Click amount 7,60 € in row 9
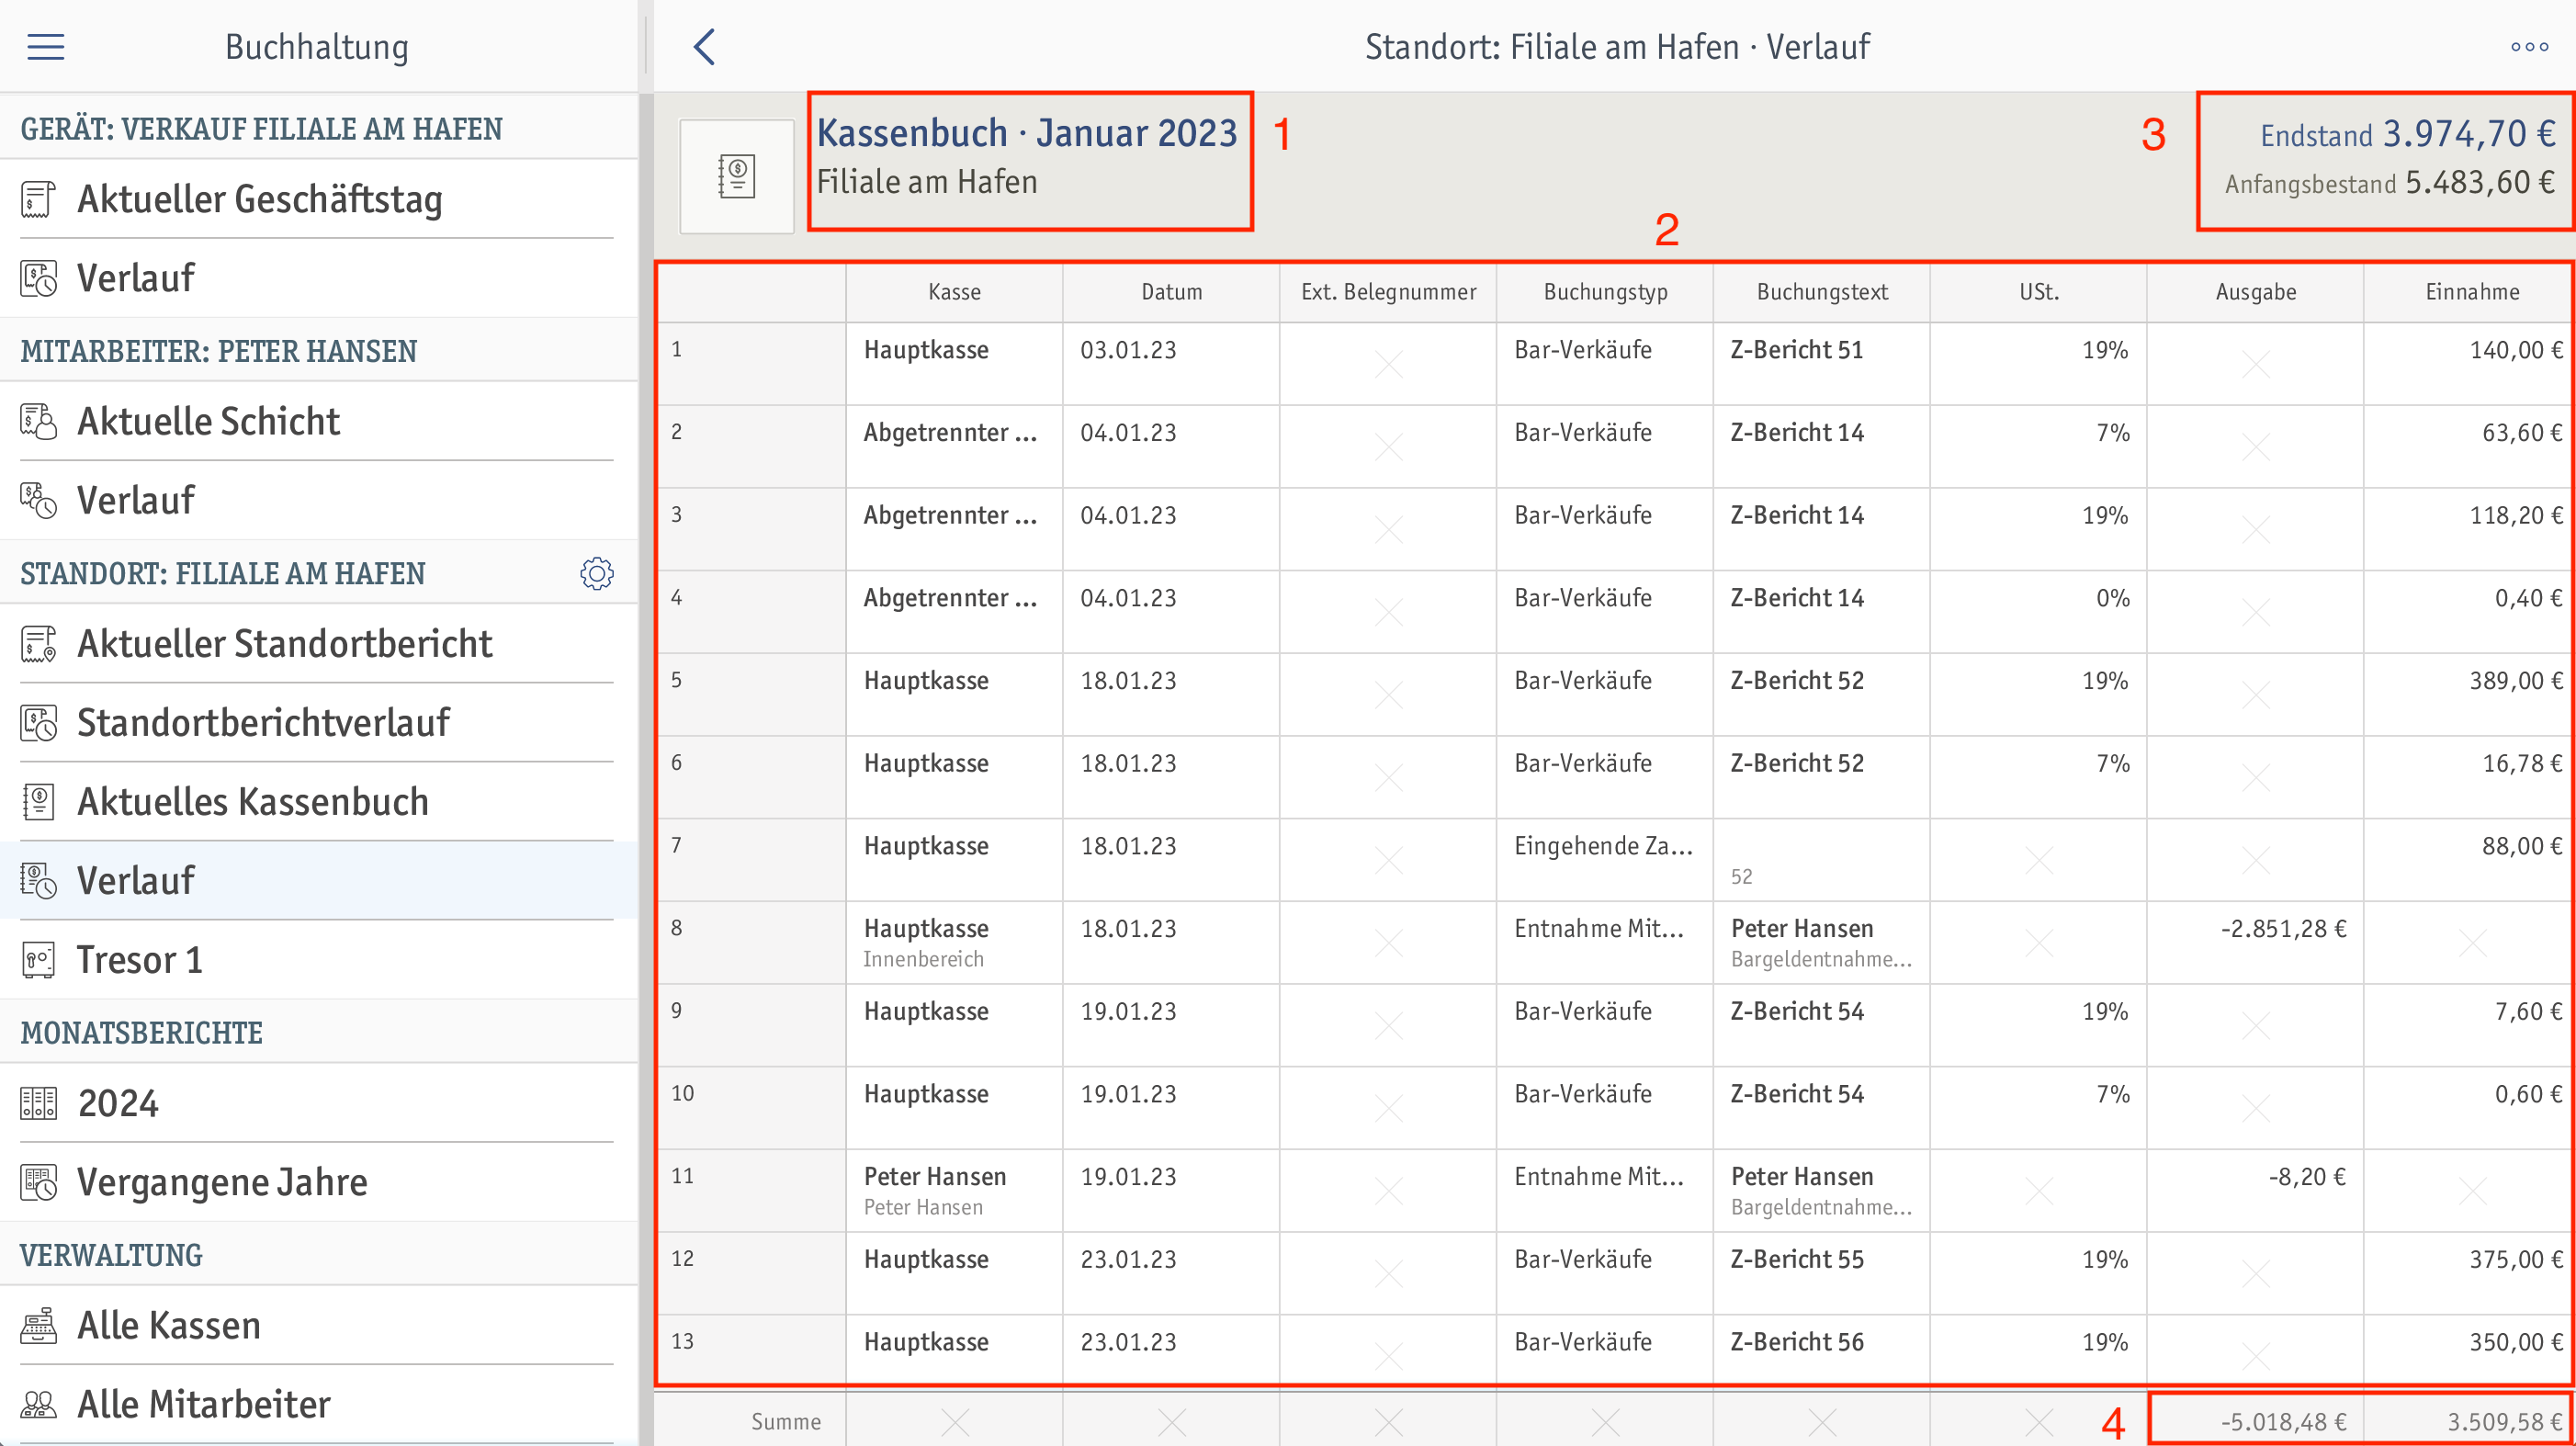Image resolution: width=2576 pixels, height=1446 pixels. [2528, 1012]
